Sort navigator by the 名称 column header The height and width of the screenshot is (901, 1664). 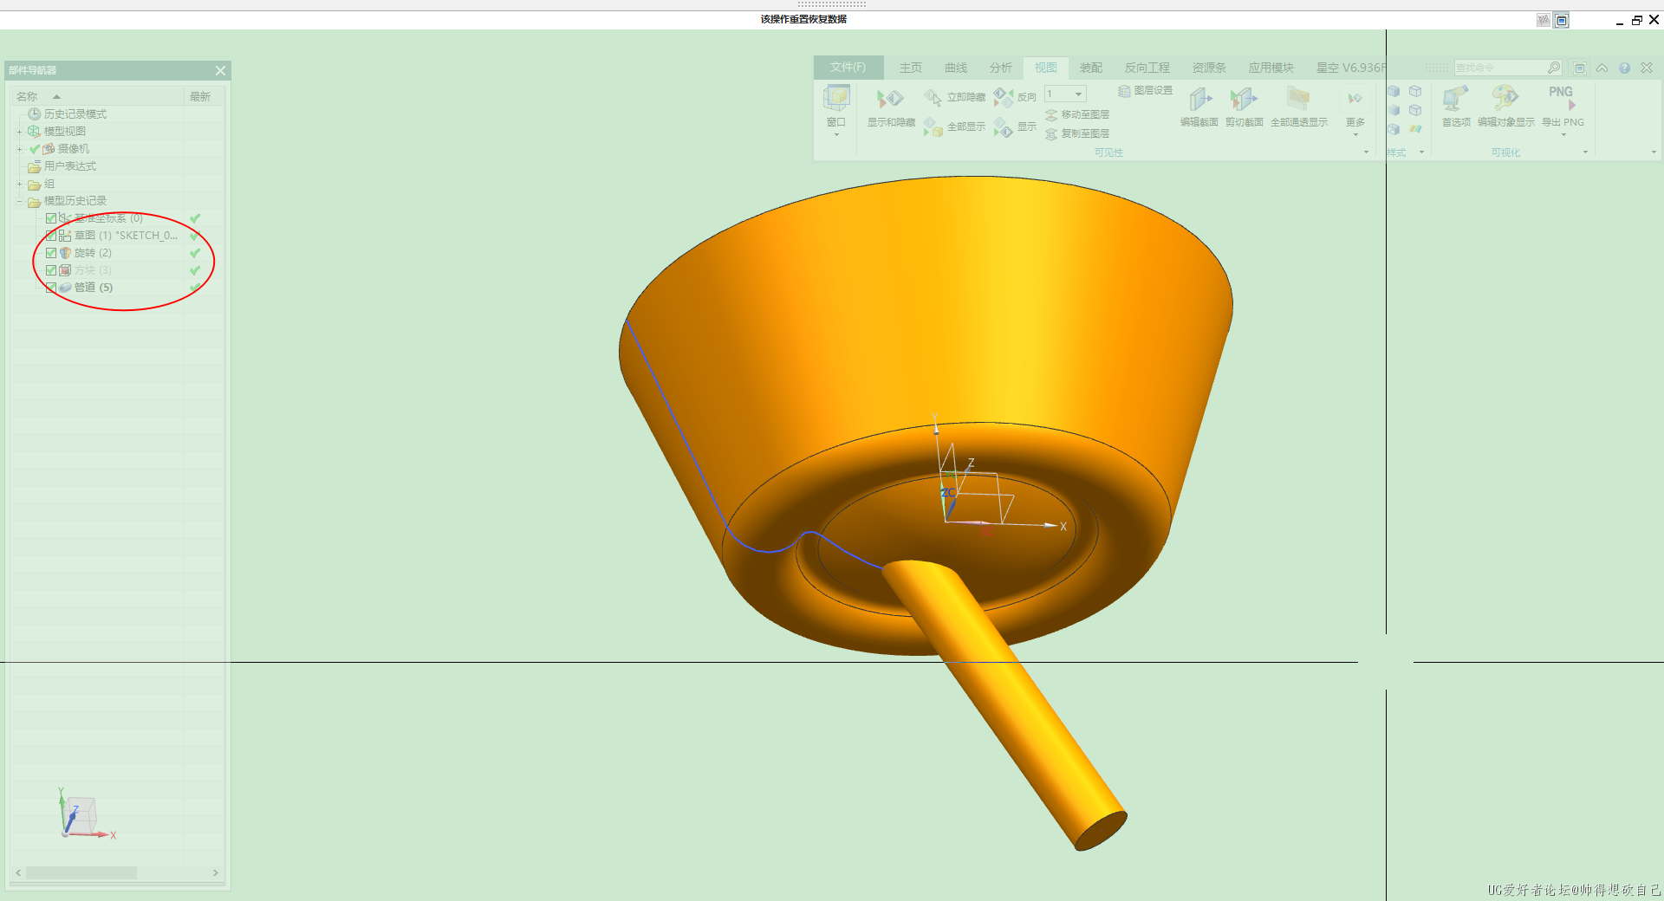(x=97, y=97)
